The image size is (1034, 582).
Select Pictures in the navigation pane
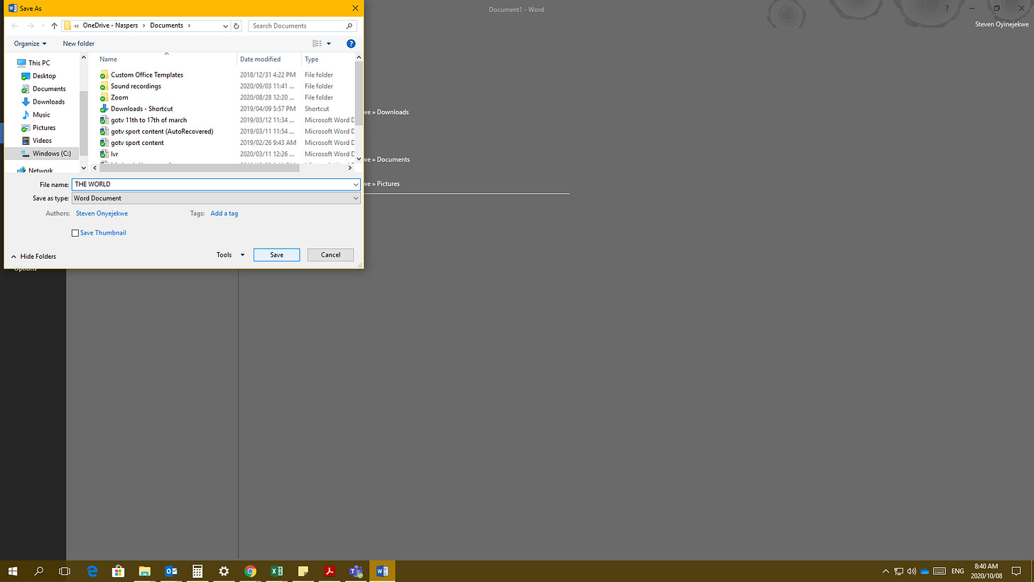pos(44,128)
